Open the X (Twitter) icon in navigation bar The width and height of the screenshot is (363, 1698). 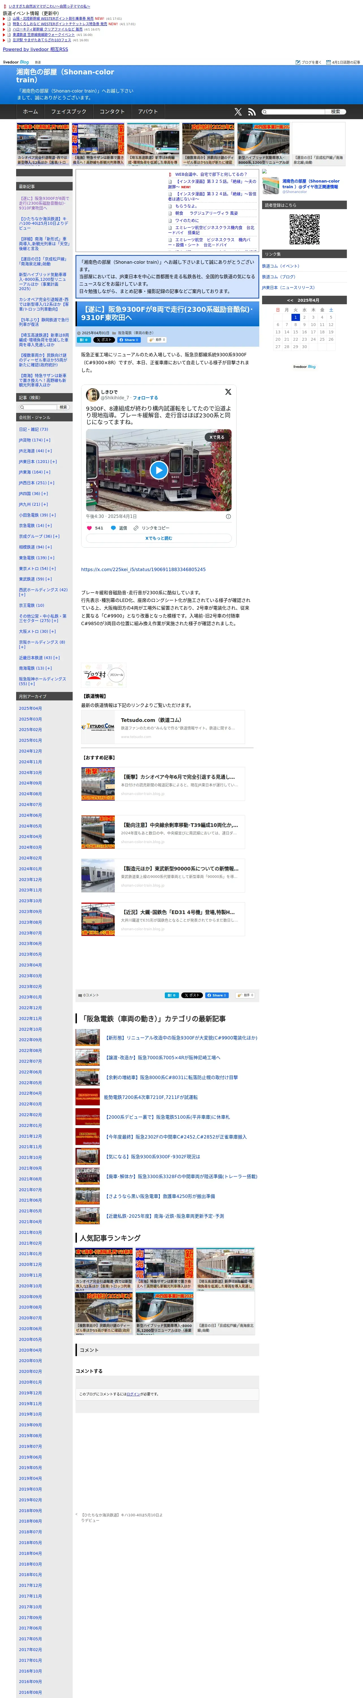click(238, 112)
